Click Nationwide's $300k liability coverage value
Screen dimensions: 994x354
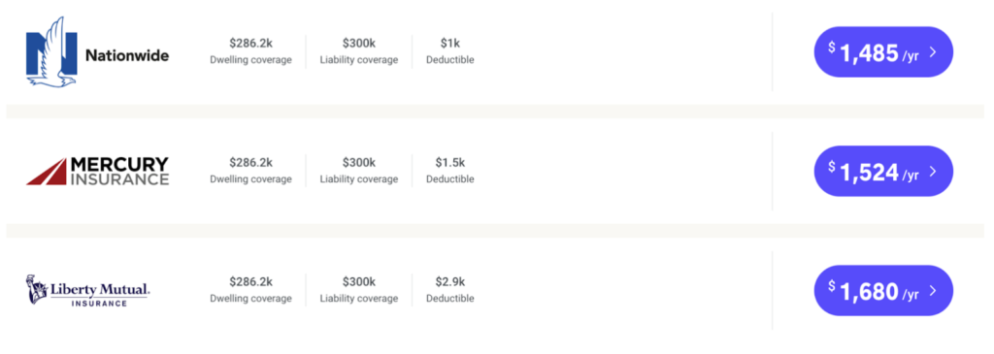tap(359, 43)
